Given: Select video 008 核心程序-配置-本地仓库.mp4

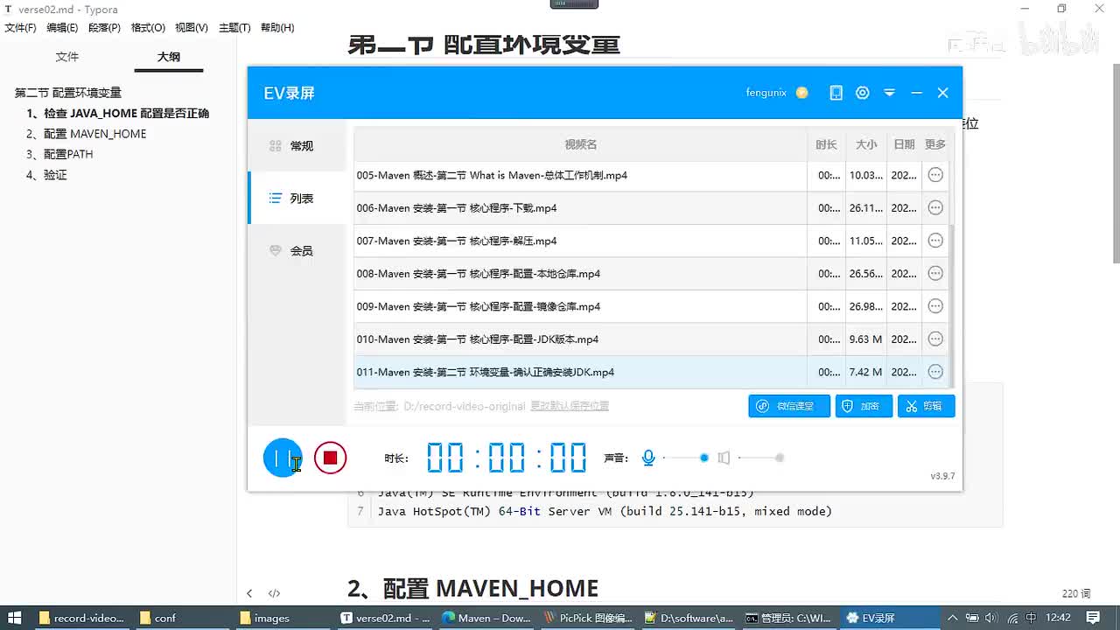Looking at the screenshot, I should pyautogui.click(x=651, y=274).
